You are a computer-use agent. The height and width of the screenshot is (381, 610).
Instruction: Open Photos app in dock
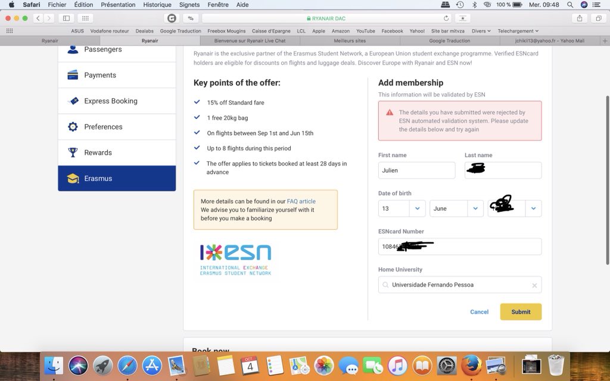click(x=323, y=366)
